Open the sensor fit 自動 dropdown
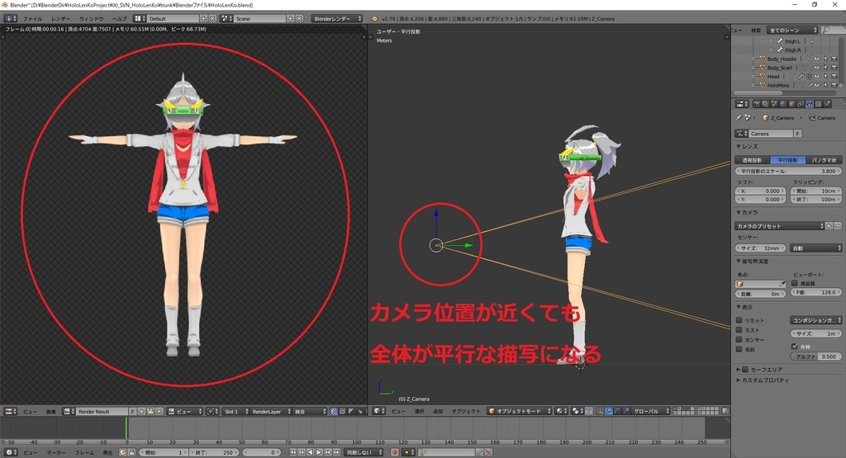 [x=815, y=248]
